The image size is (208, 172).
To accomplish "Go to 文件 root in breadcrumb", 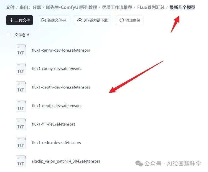I will [x=10, y=7].
